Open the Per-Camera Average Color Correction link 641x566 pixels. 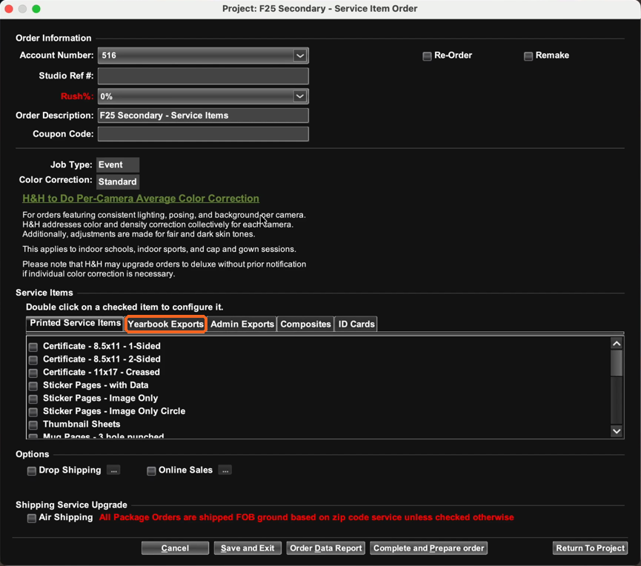point(141,199)
